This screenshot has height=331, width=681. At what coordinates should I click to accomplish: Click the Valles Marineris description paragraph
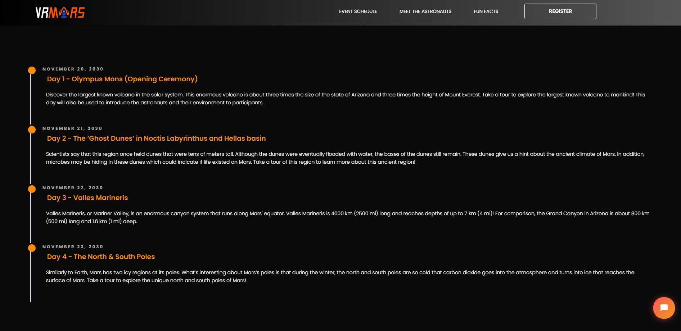click(x=348, y=217)
